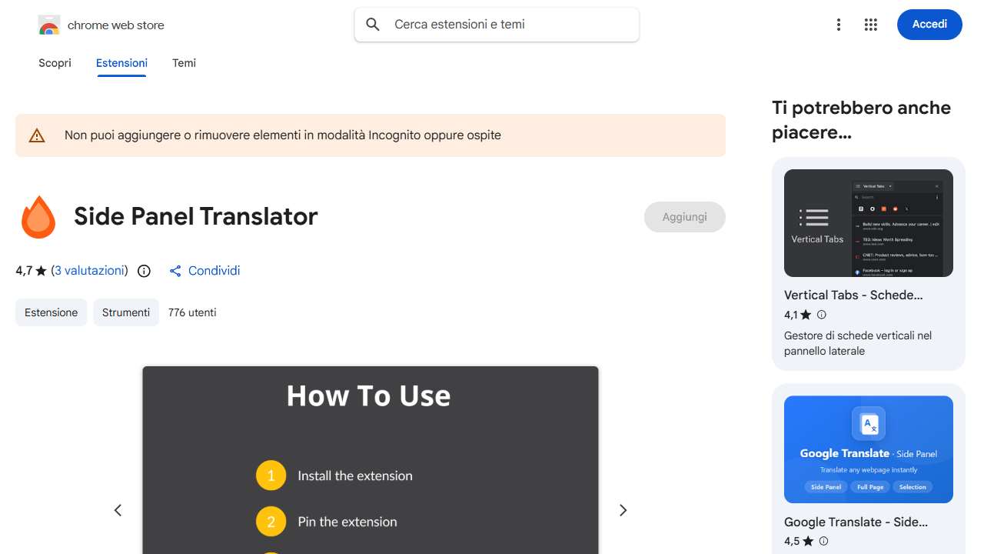The height and width of the screenshot is (554, 984).
Task: Click the Condividi share icon
Action: 175,271
